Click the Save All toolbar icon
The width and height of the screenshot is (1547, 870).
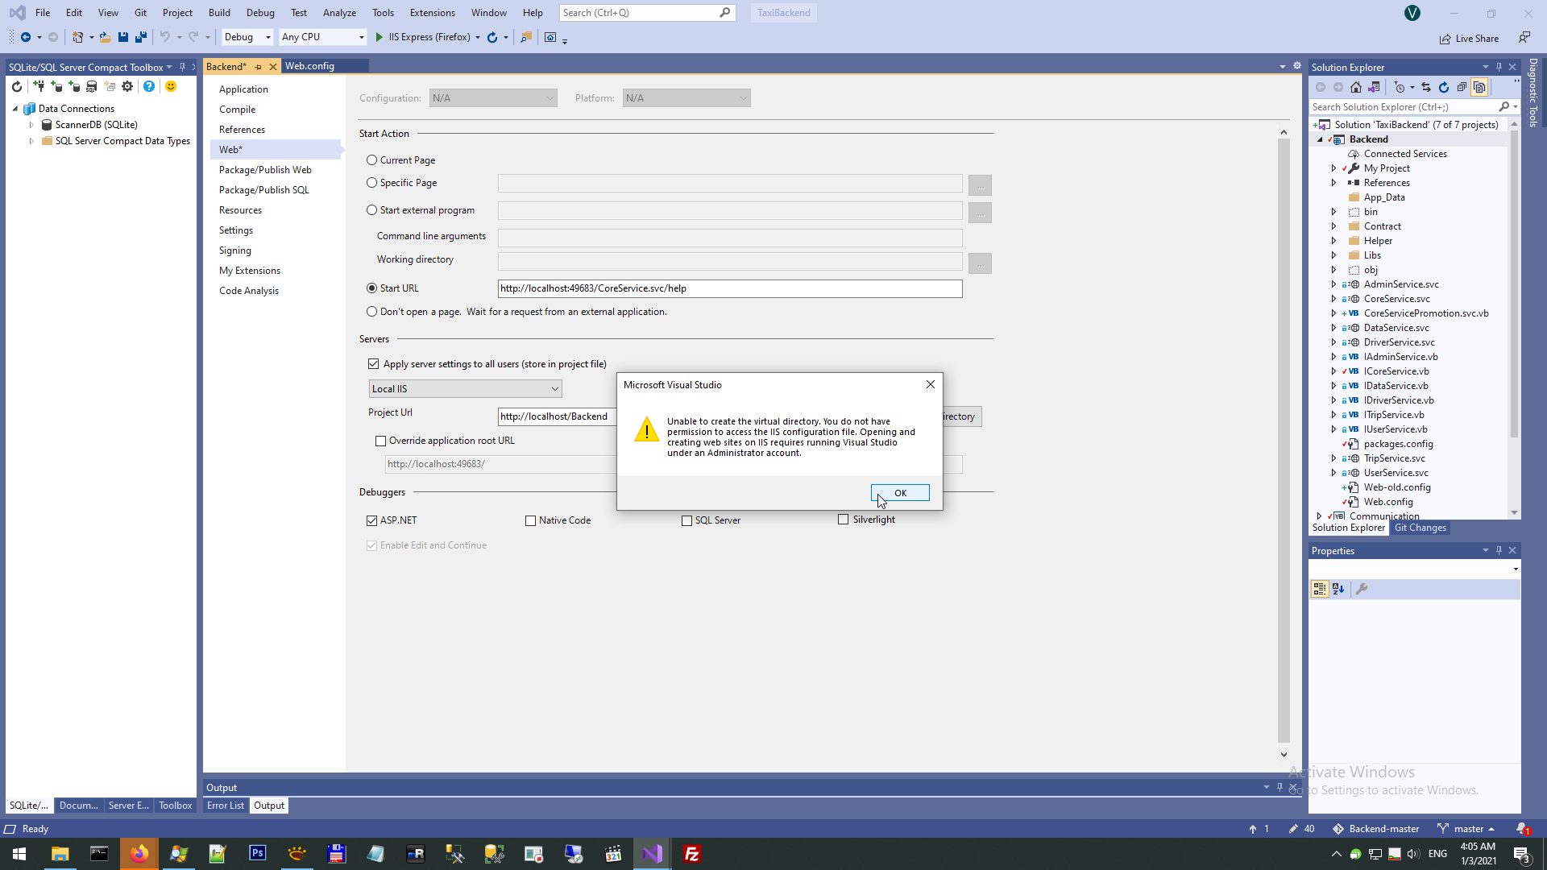coord(141,37)
